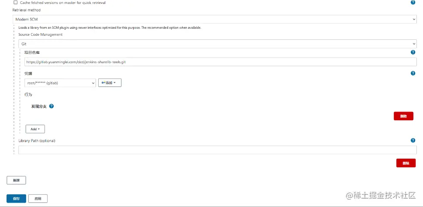Open the root/****** (gitlab) credentials dropdown
423x207 pixels.
point(60,83)
